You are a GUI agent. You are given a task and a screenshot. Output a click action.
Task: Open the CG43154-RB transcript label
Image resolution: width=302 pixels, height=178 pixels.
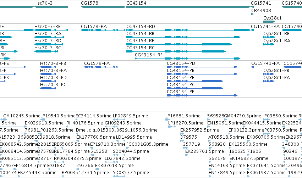[x=140, y=34]
